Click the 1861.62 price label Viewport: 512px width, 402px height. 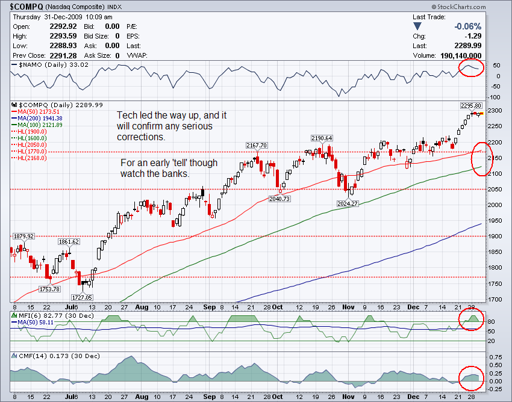(69, 242)
